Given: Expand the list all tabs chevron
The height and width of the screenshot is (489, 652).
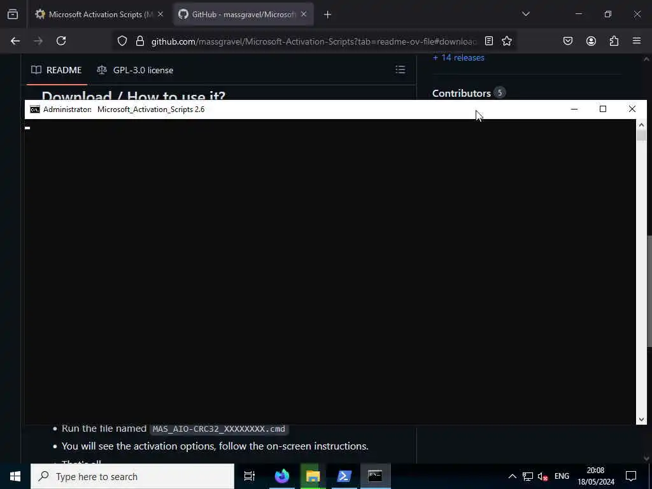Looking at the screenshot, I should pos(526,14).
